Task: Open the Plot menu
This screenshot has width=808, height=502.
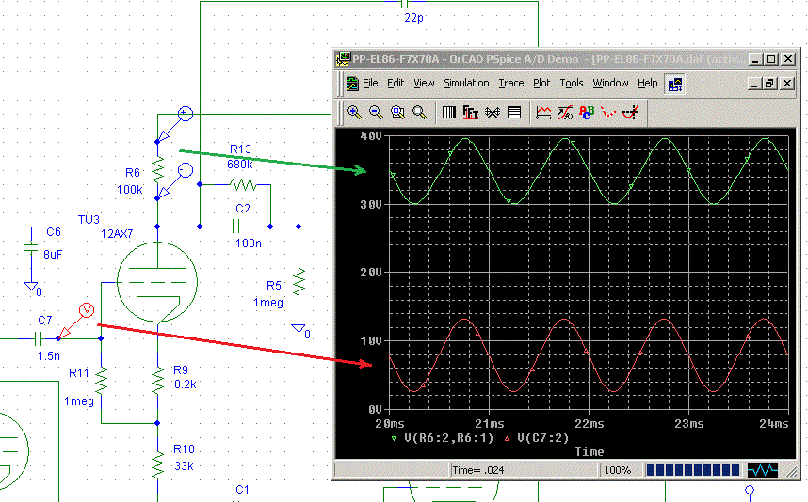Action: 541,84
